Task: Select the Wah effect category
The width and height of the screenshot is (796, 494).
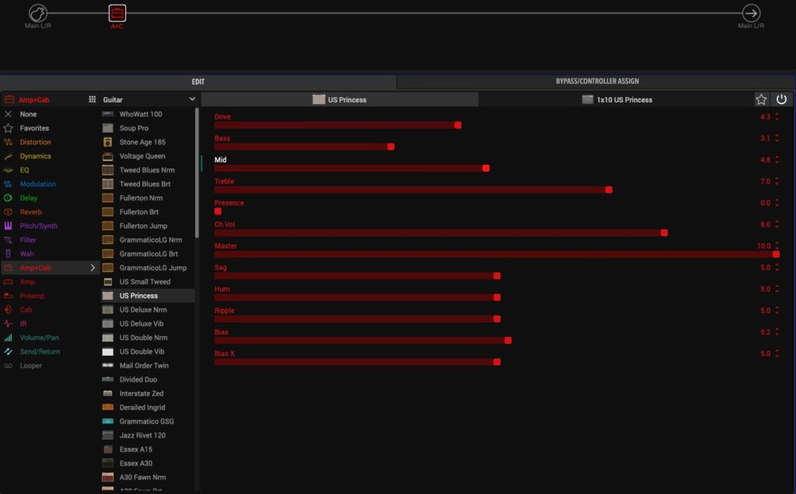Action: [x=27, y=254]
